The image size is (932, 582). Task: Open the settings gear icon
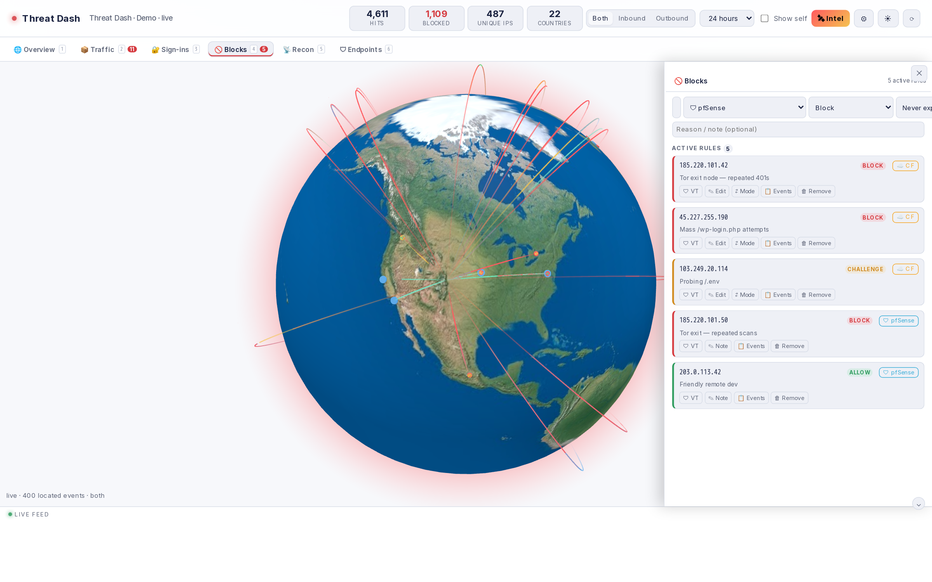[864, 19]
